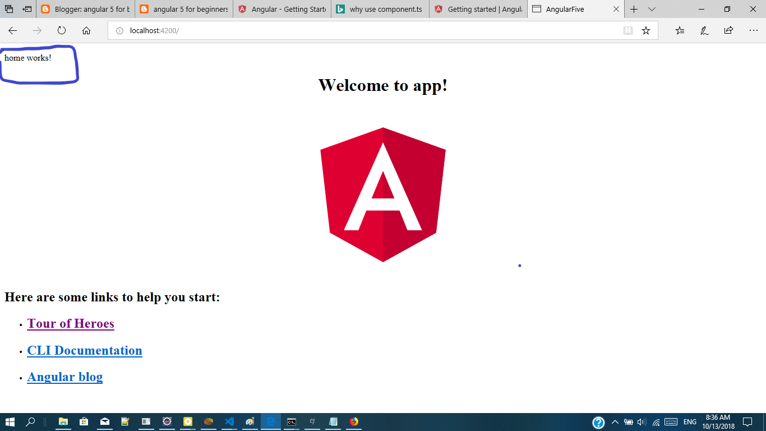The image size is (766, 431).
Task: Open the Tour of Heroes link
Action: 70,324
